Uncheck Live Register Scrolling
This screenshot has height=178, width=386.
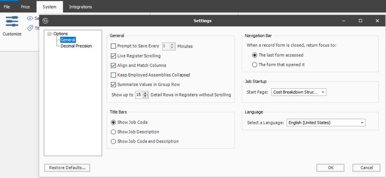[x=113, y=56]
